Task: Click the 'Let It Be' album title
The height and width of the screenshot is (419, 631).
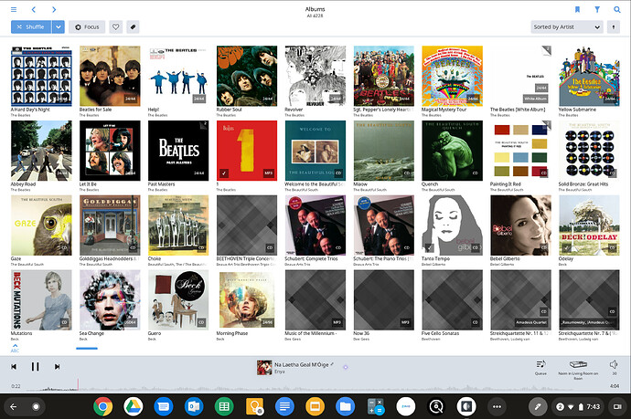Action: coord(88,184)
